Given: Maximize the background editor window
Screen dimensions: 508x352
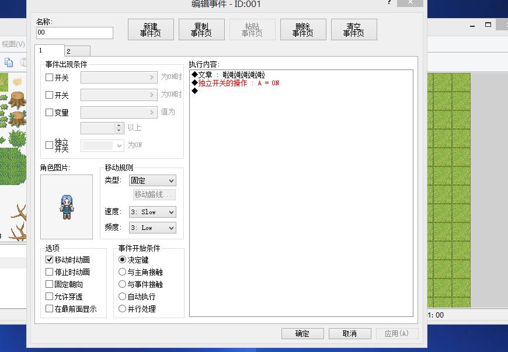Looking at the screenshot, I should (x=488, y=25).
